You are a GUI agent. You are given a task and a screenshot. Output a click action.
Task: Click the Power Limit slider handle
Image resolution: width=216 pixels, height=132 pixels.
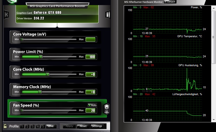[41, 56]
